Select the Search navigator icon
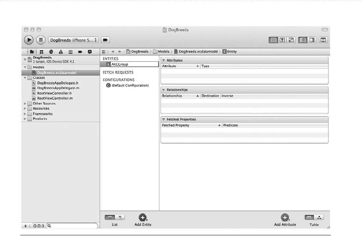 51,52
